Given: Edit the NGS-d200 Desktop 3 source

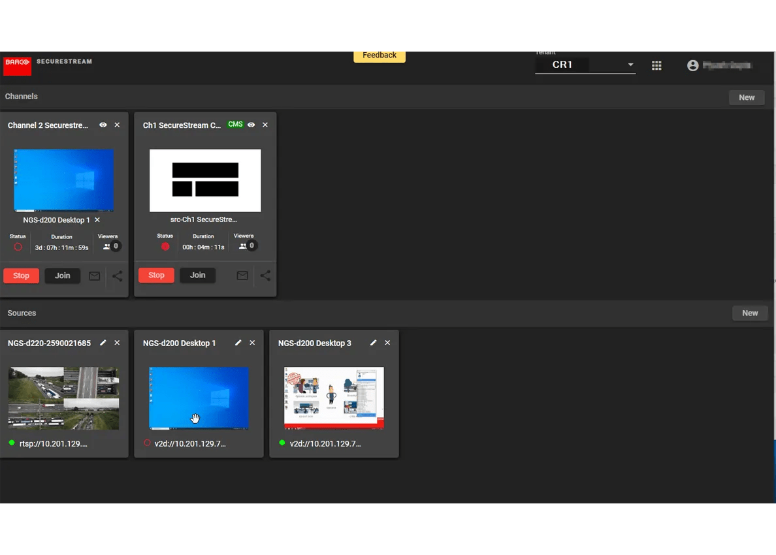Looking at the screenshot, I should point(374,343).
